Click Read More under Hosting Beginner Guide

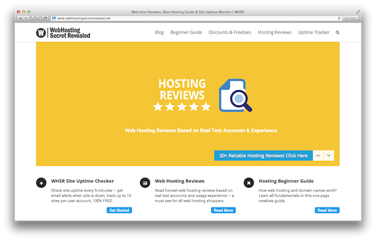coord(327,210)
